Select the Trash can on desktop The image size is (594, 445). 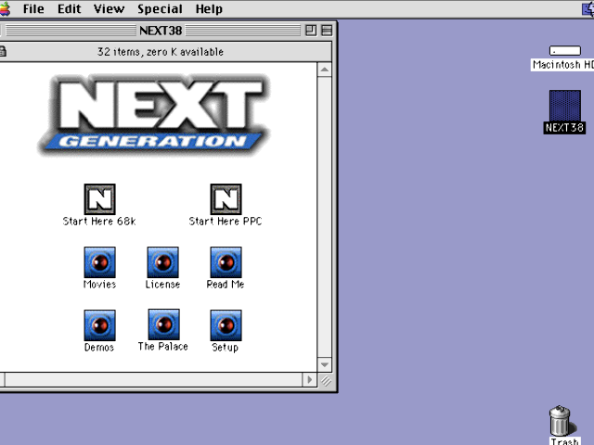pos(561,421)
